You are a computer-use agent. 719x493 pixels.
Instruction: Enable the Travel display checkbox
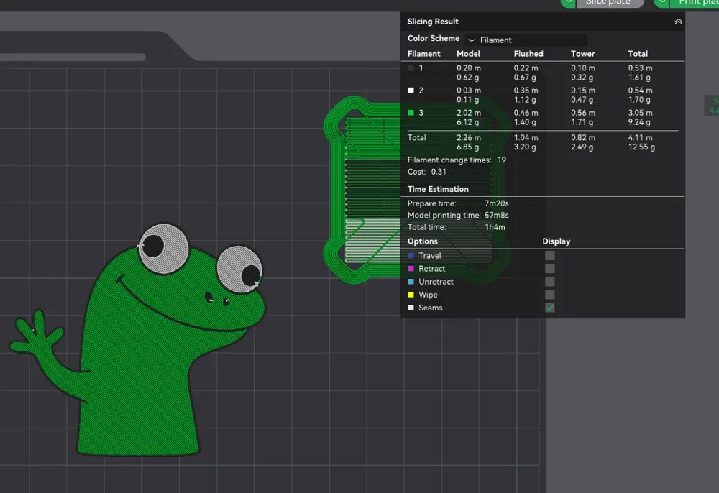click(x=550, y=256)
